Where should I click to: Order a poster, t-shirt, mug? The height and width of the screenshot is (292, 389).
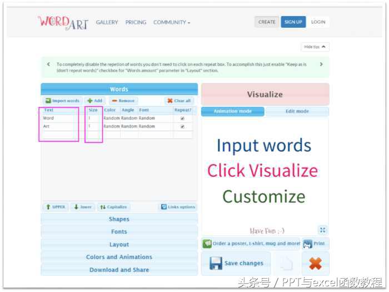coord(251,244)
